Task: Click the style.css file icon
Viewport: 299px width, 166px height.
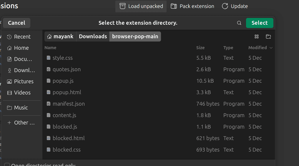Action: click(49, 58)
